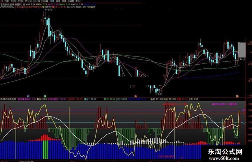Click the 散户: 46.00 indicator value
The image size is (252, 162).
[110, 99]
